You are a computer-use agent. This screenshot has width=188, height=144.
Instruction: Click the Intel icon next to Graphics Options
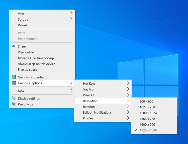14,83
